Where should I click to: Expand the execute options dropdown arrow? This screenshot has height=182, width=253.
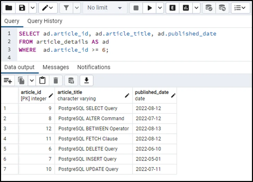[160, 8]
